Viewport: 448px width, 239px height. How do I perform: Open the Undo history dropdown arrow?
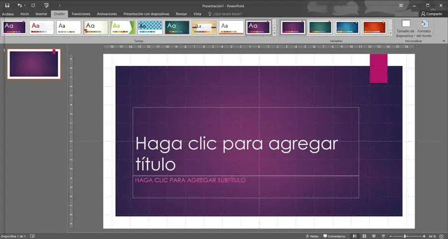pos(25,5)
